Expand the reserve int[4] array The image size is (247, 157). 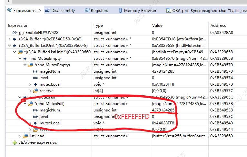30,91
